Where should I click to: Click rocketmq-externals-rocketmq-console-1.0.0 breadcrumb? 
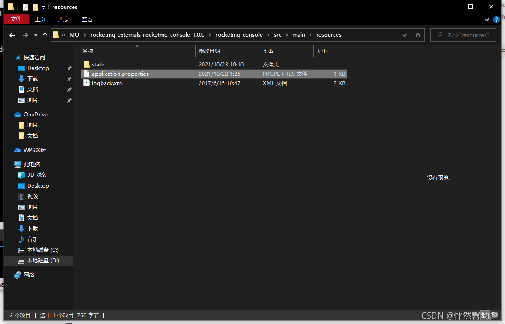[147, 34]
